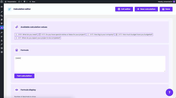The height and width of the screenshot is (98, 176).
Task: Create a New calculation
Action: pyautogui.click(x=146, y=9)
